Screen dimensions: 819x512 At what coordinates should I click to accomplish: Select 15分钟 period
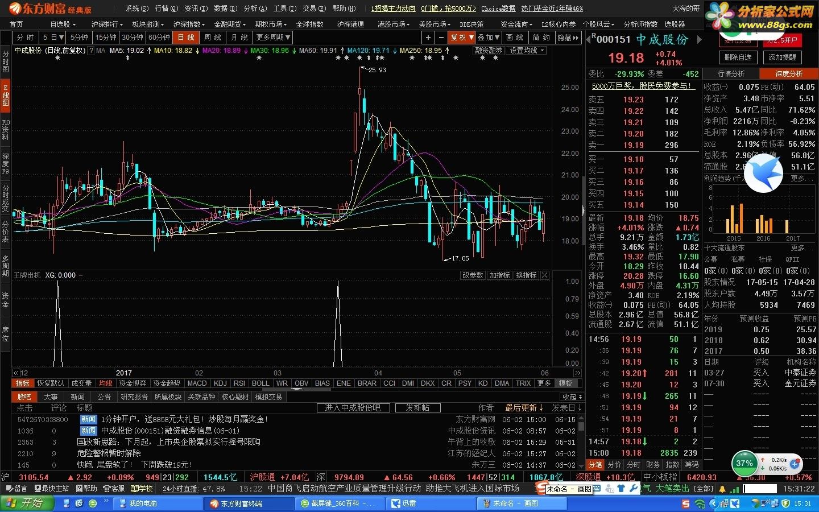[106, 38]
